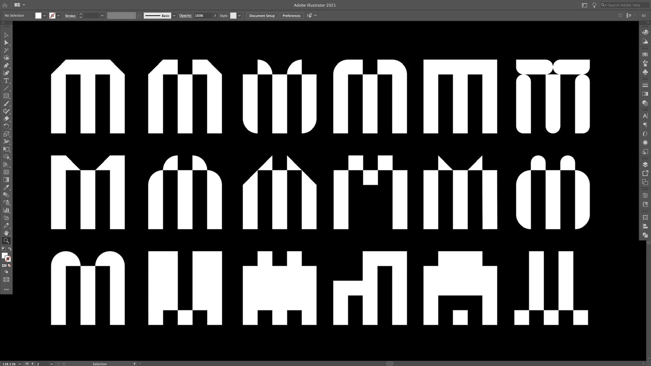Open the Color palette panel icon

645,32
